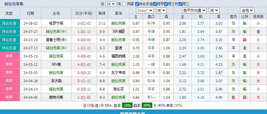Open the recent matches count dropdown showing 10
Image resolution: width=267 pixels, height=114 pixels.
pos(111,4)
